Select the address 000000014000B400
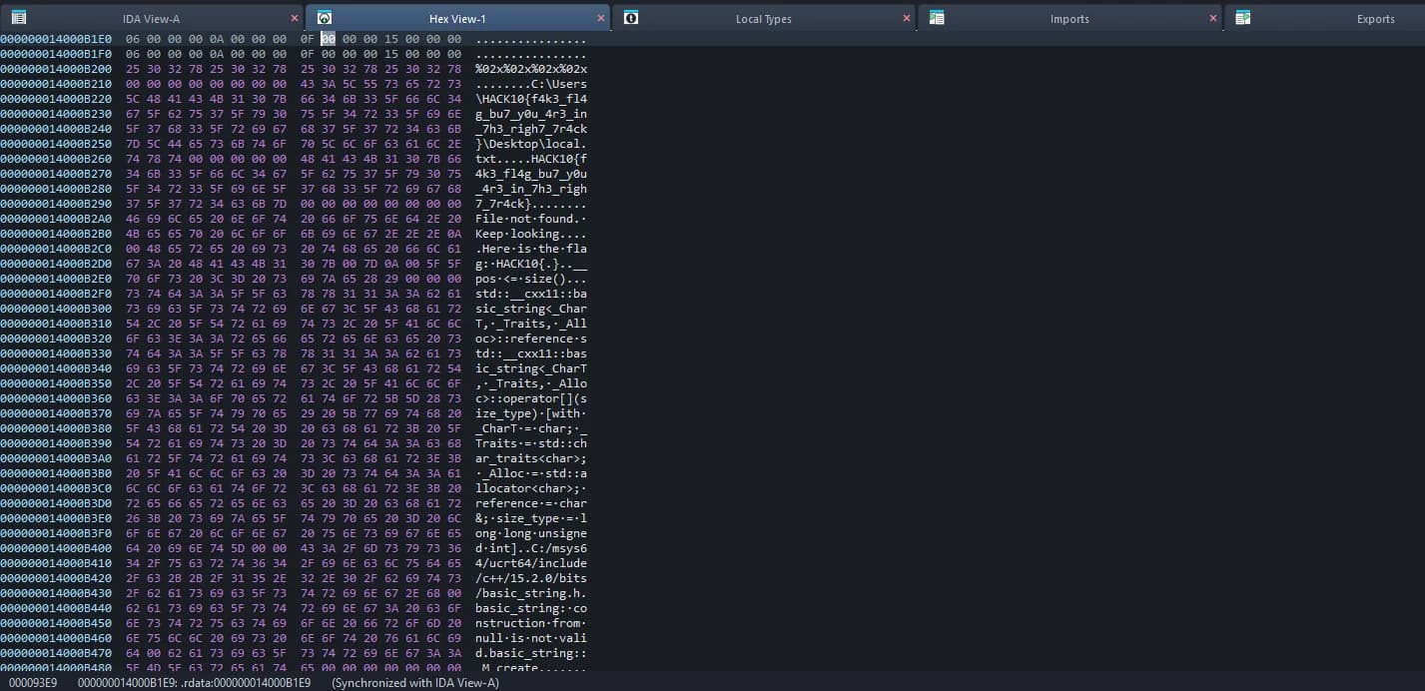Image resolution: width=1425 pixels, height=691 pixels. pos(56,548)
